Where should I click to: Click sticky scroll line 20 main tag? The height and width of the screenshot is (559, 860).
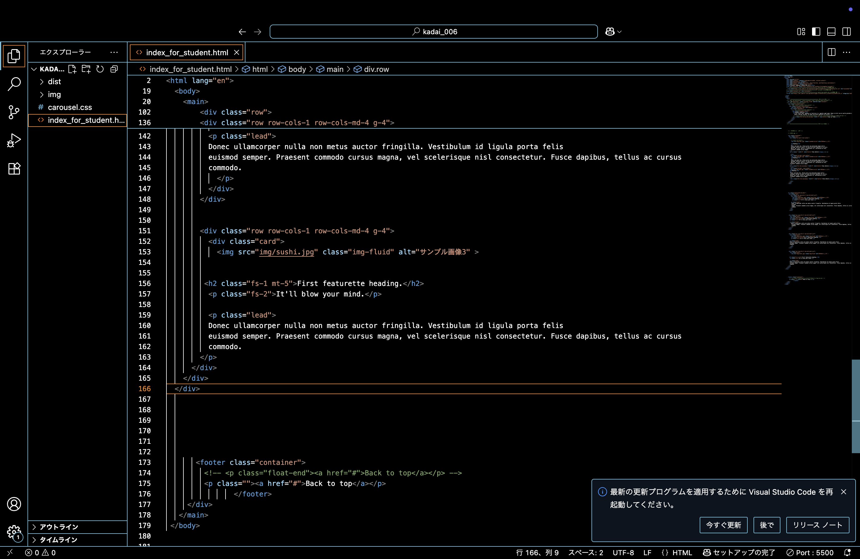tap(195, 102)
